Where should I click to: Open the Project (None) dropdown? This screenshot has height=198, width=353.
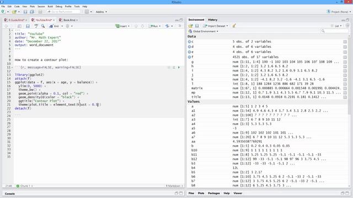[x=339, y=12]
